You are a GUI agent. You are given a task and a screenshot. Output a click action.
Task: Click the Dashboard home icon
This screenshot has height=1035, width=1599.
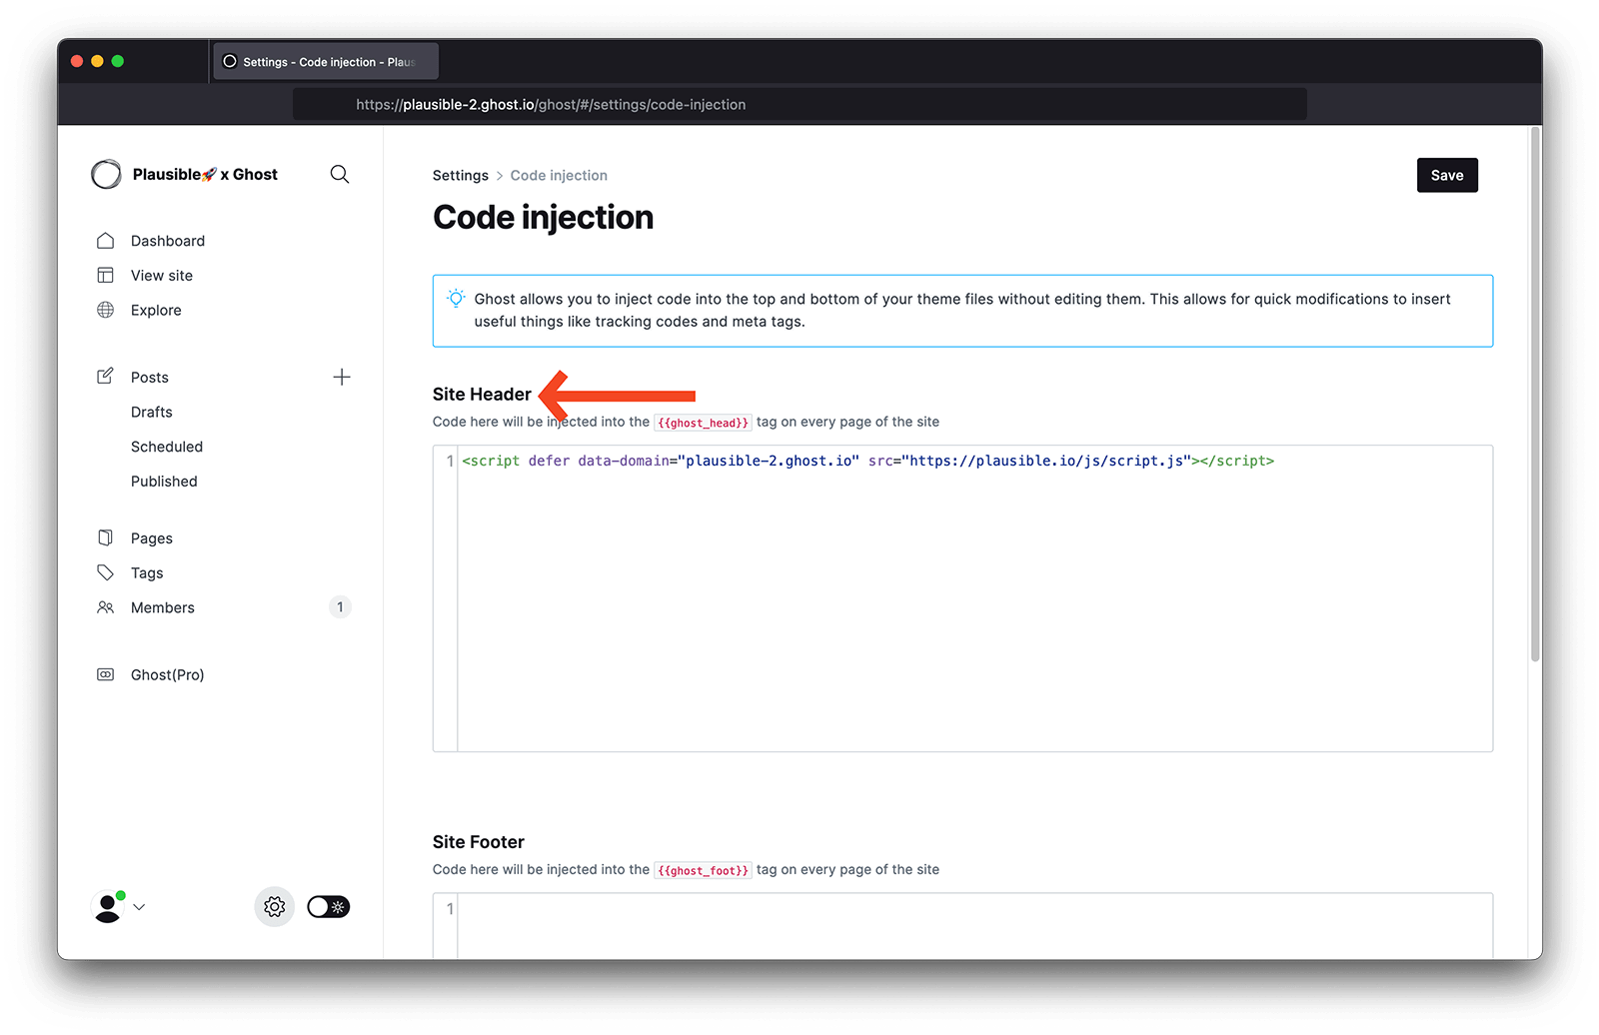(x=106, y=241)
